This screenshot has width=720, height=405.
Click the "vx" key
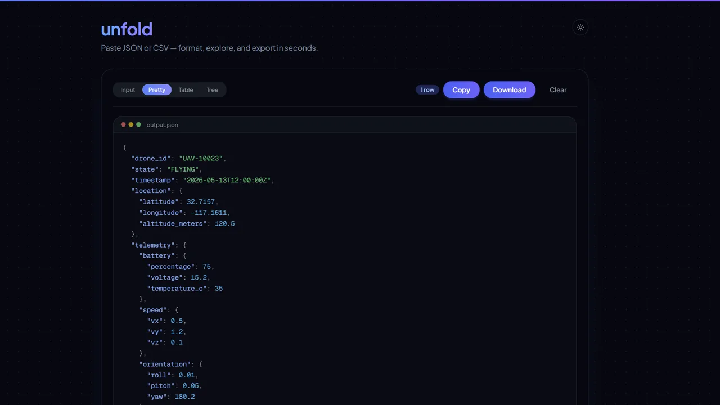coord(155,321)
